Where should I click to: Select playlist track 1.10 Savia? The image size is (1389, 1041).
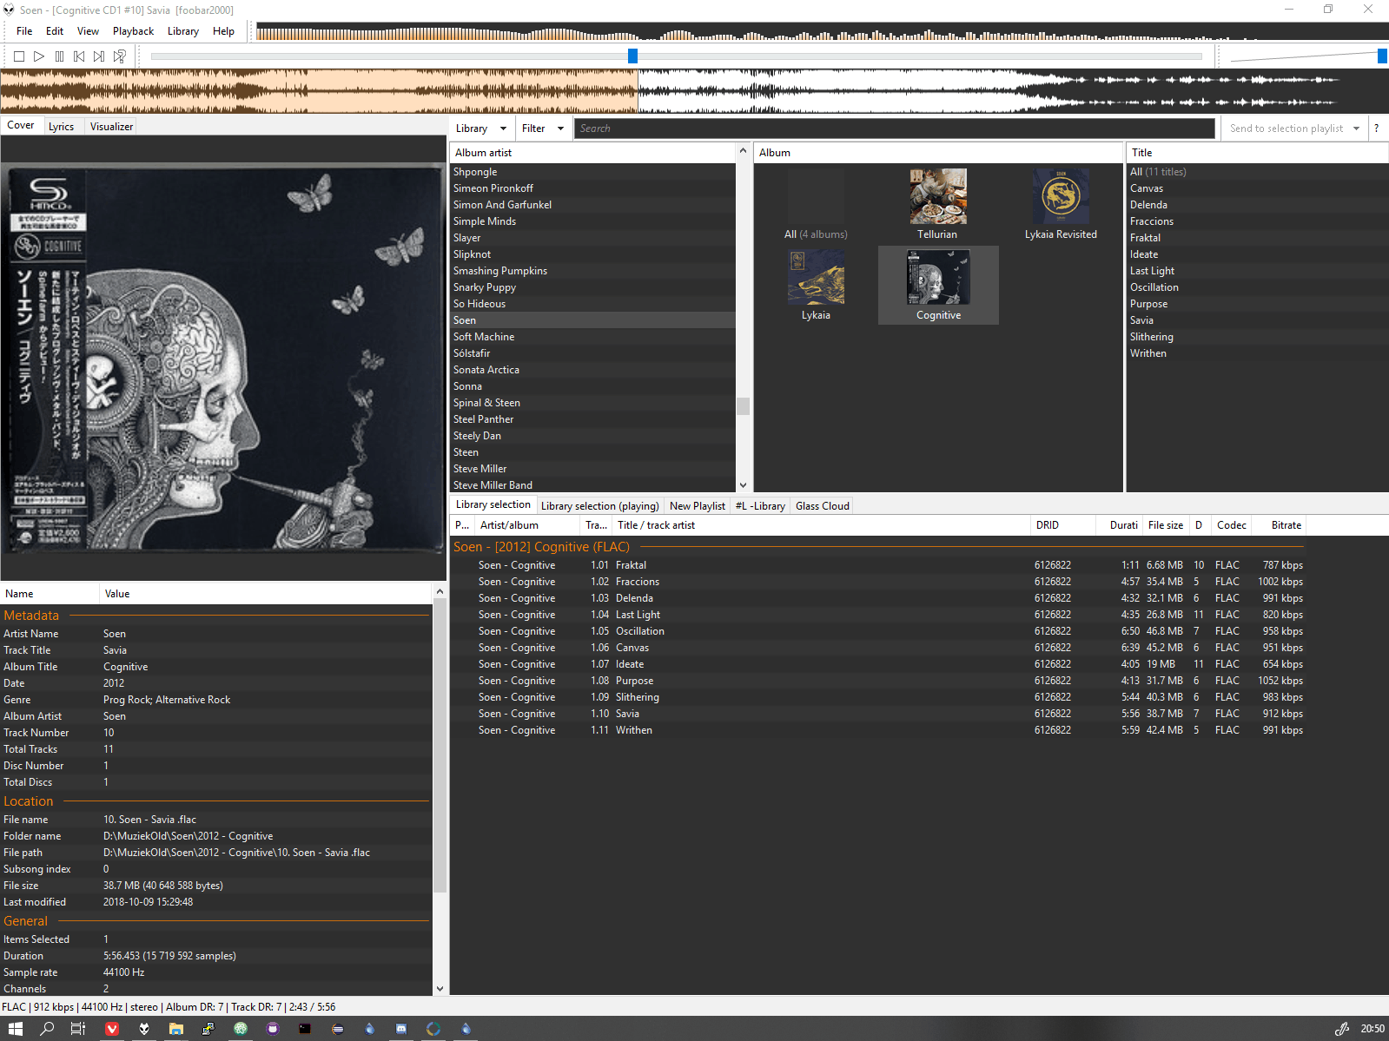pyautogui.click(x=877, y=714)
